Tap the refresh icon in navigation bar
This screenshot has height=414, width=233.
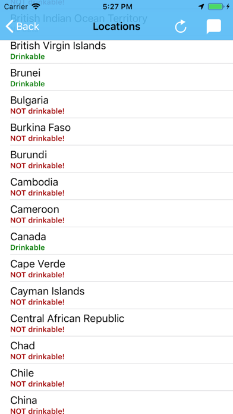click(181, 27)
